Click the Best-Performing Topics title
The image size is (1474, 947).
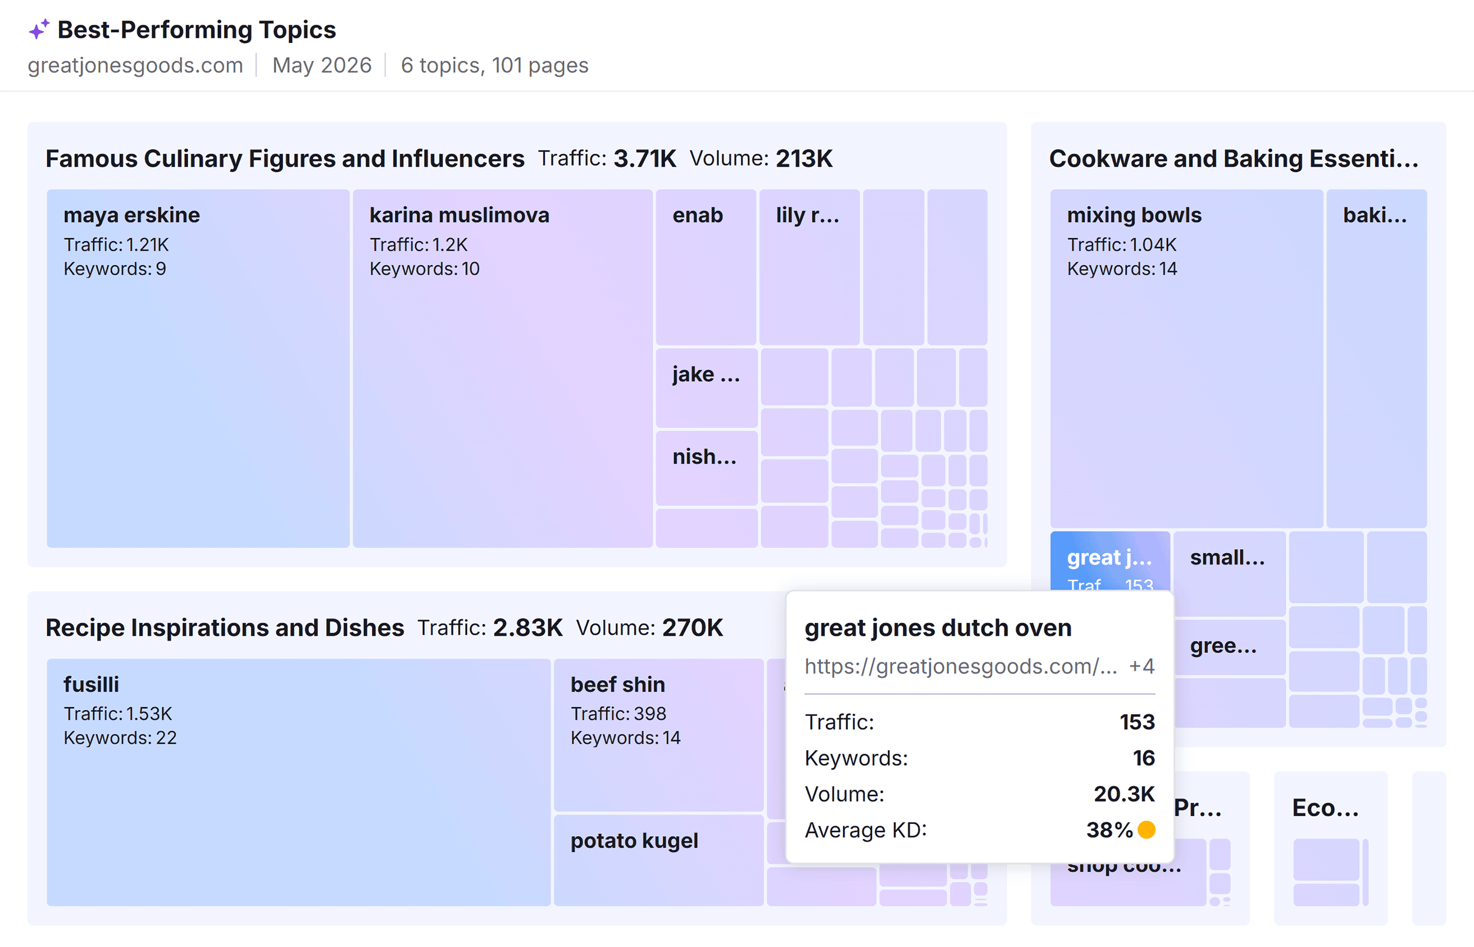tap(197, 29)
